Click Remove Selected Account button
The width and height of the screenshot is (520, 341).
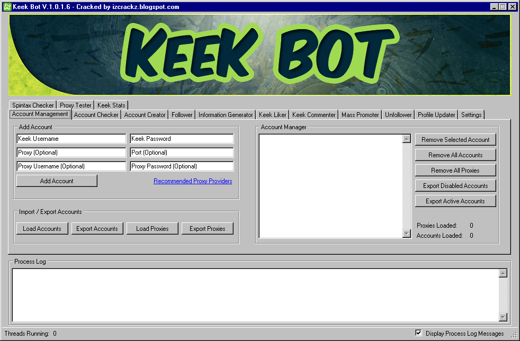pyautogui.click(x=455, y=140)
